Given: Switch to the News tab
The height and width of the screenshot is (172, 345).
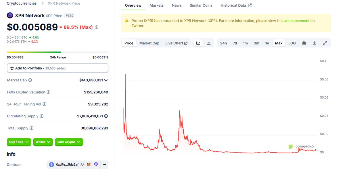Looking at the screenshot, I should tap(177, 5).
